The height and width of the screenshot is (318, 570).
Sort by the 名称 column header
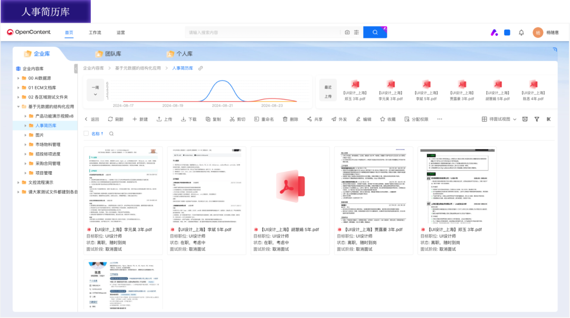click(x=97, y=133)
